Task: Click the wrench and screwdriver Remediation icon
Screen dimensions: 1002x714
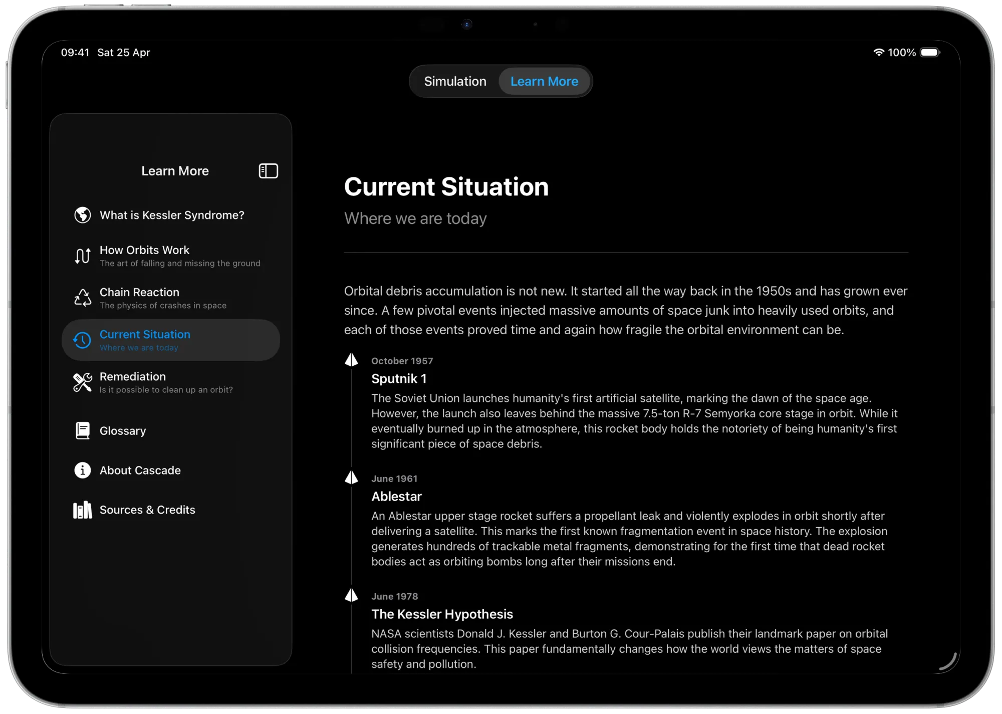Action: coord(83,382)
